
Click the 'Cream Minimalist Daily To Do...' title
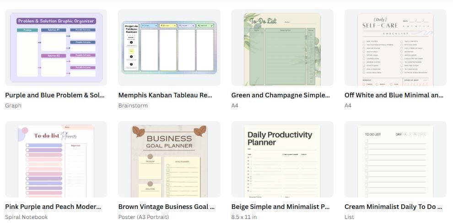click(x=394, y=207)
